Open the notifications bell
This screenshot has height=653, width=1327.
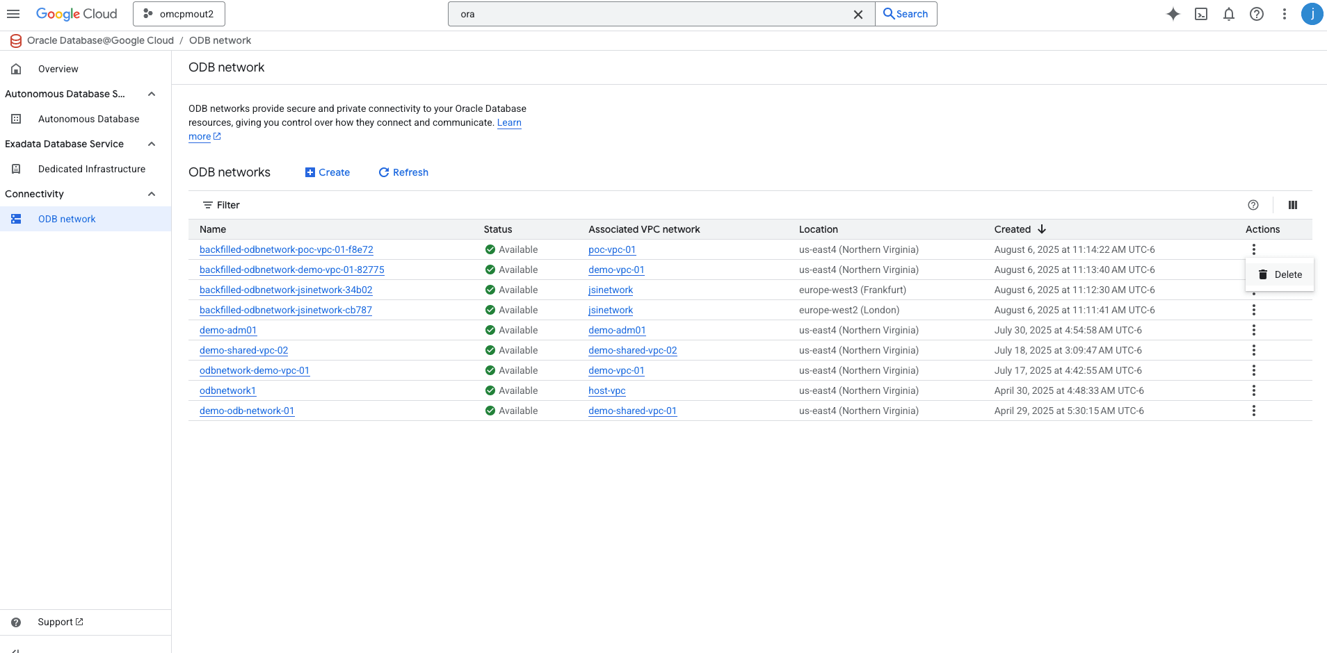(x=1228, y=14)
